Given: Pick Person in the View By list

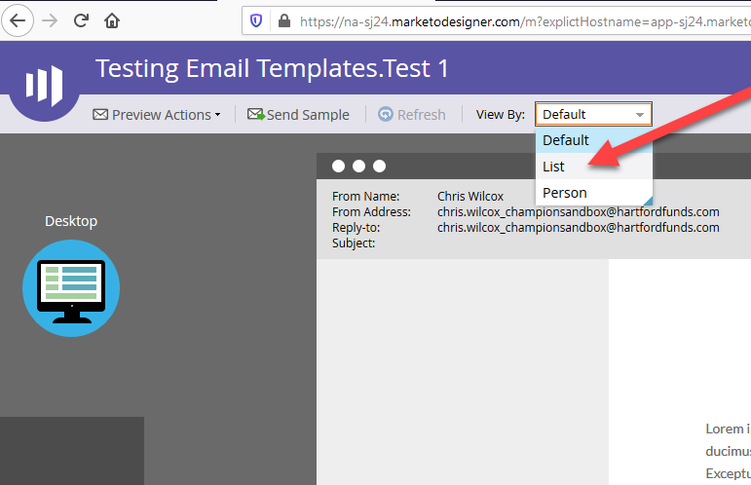Looking at the screenshot, I should point(564,193).
